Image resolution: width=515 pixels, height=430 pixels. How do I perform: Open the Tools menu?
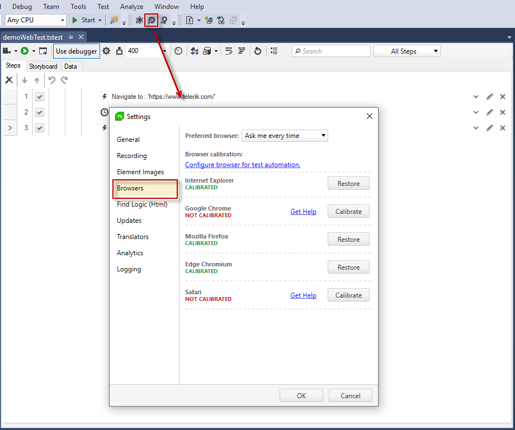(x=78, y=7)
